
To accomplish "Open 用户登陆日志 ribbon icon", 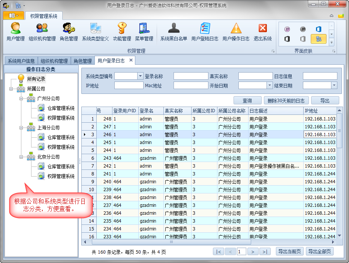I will click(205, 32).
